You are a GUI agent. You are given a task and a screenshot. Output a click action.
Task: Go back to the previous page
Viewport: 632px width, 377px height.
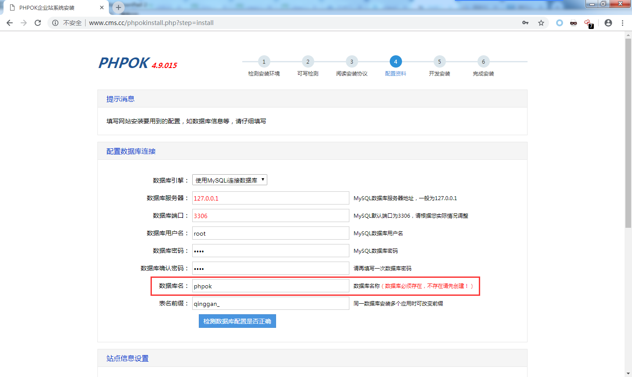tap(10, 23)
